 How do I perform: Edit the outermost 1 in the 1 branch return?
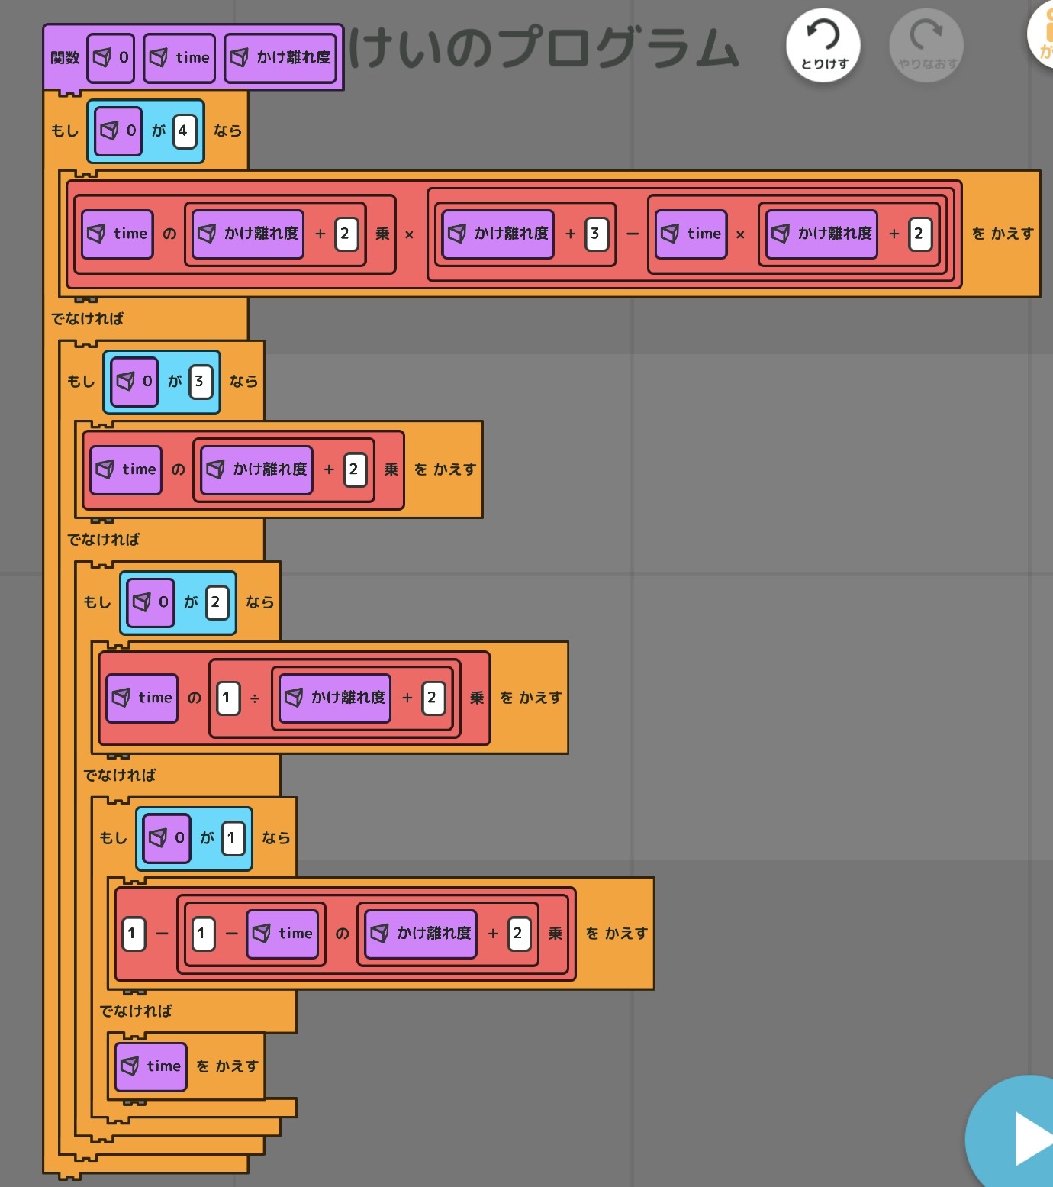(134, 934)
